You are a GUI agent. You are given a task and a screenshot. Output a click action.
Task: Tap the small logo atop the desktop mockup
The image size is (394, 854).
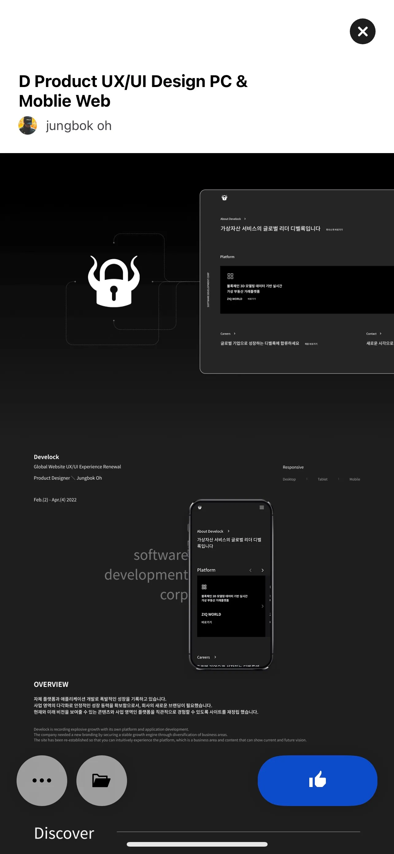[x=224, y=198]
